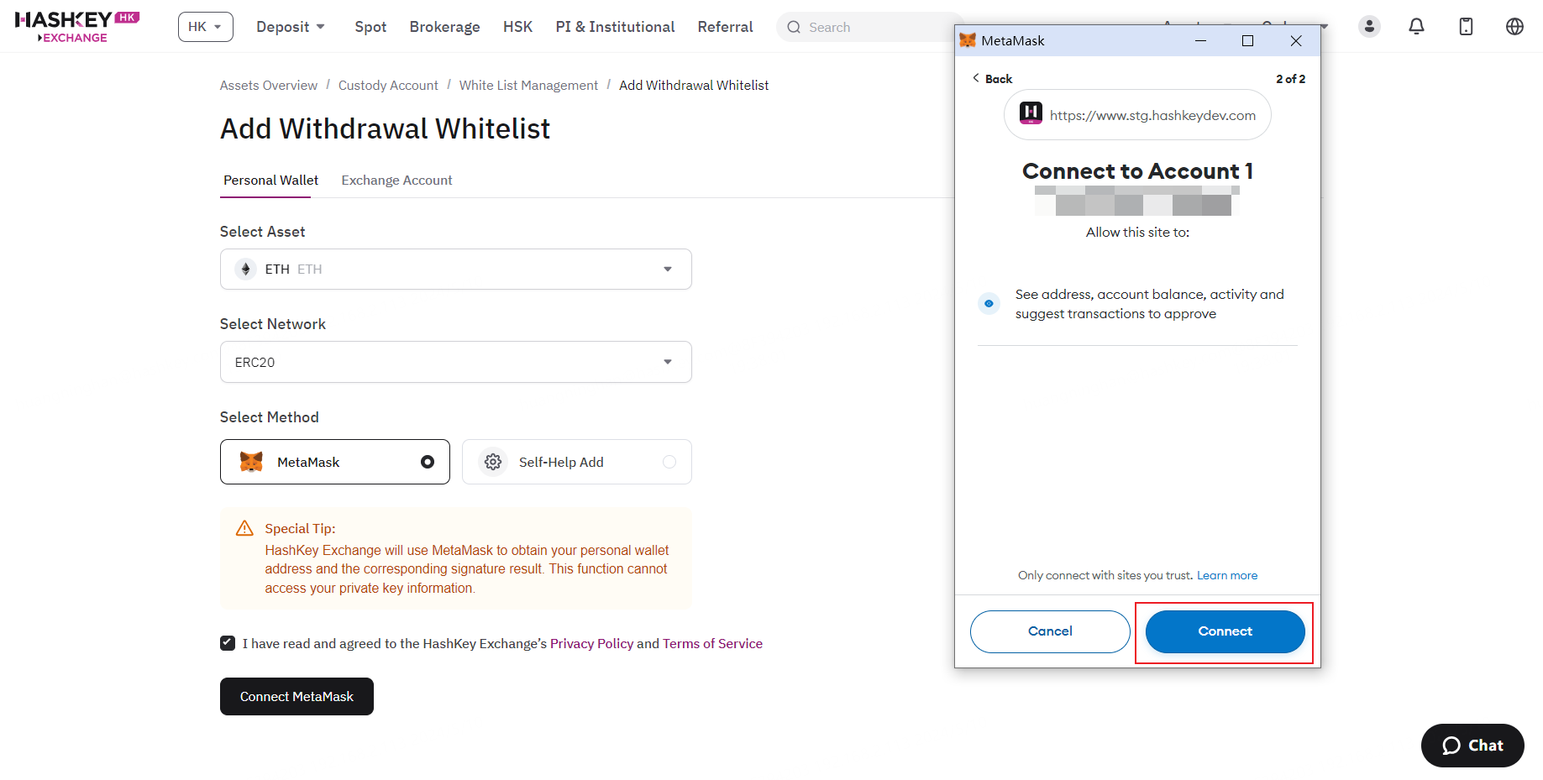Select the MetaMask method radio button

pos(428,462)
